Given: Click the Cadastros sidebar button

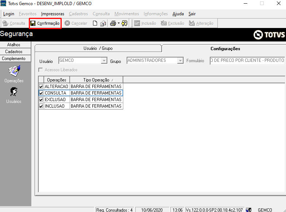Looking at the screenshot, I should (15, 52).
